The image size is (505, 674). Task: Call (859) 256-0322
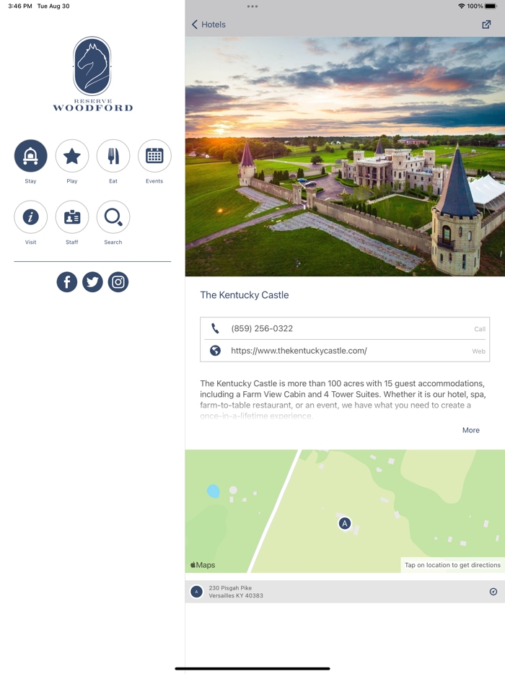[345, 329]
